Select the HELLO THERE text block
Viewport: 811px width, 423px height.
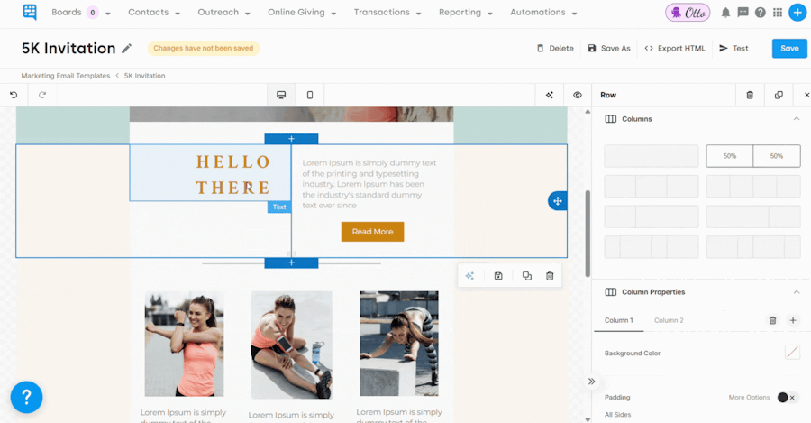click(211, 173)
